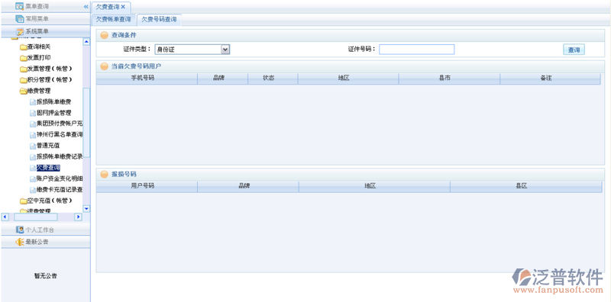Click the tree's horizontal scrollbar right arrow
This screenshot has width=611, height=302.
[x=79, y=217]
